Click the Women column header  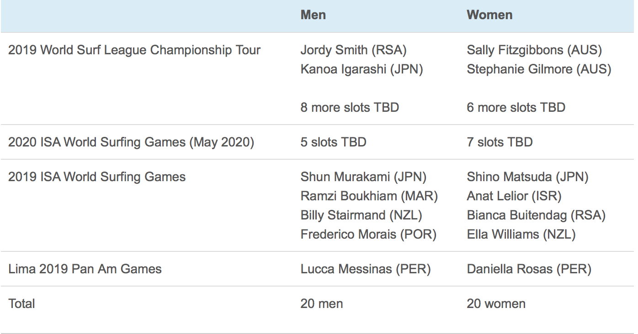click(x=489, y=15)
